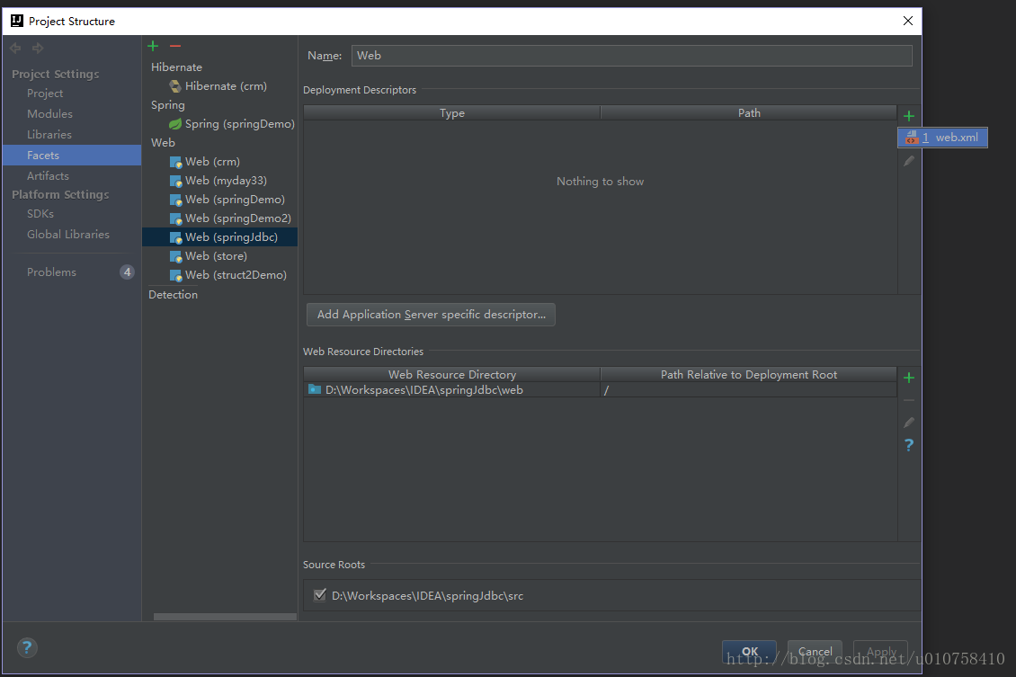Open the Problems page

[51, 272]
